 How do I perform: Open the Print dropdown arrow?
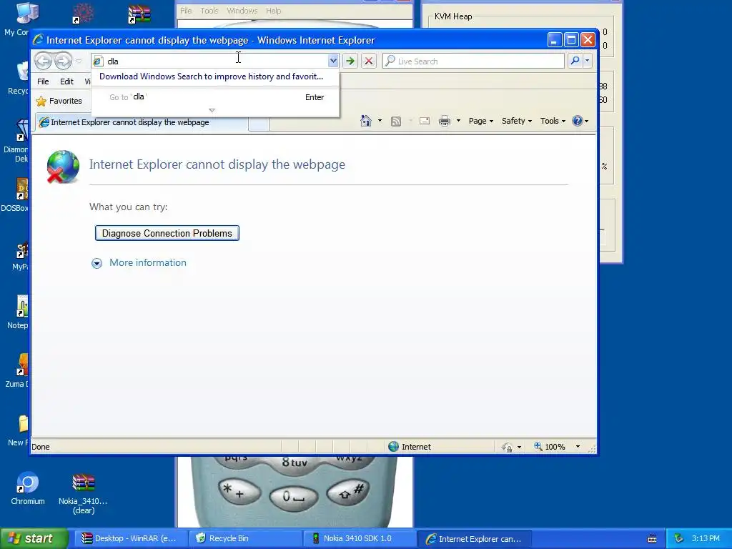tap(458, 121)
